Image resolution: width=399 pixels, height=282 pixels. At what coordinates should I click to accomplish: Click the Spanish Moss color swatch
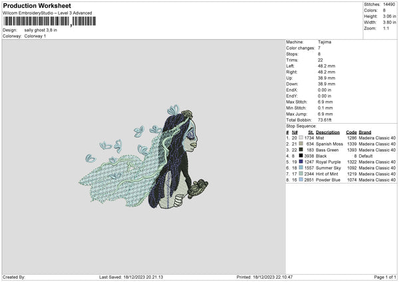[x=301, y=144]
